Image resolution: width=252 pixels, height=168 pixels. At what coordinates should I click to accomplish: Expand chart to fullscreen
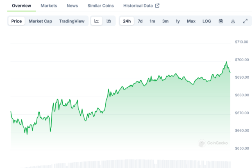(245, 21)
